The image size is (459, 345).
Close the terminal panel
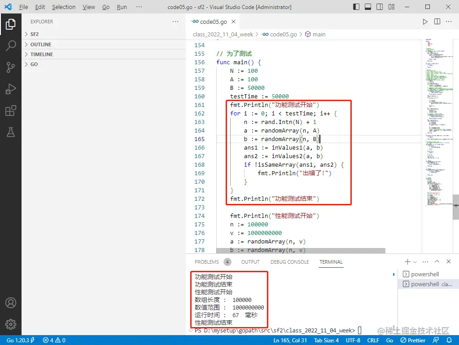pyautogui.click(x=449, y=261)
